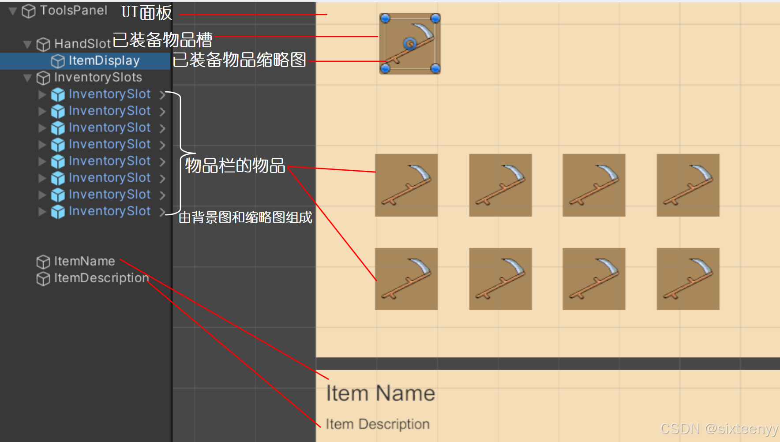Image resolution: width=780 pixels, height=442 pixels.
Task: Collapse the ToolsPanel hierarchy node
Action: tap(13, 11)
